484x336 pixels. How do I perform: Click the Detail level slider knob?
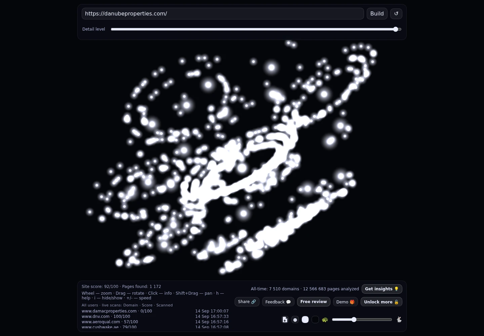396,29
